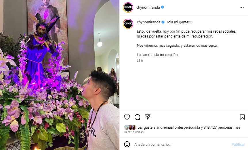View the 343.427 personas más likes list

tap(222, 127)
